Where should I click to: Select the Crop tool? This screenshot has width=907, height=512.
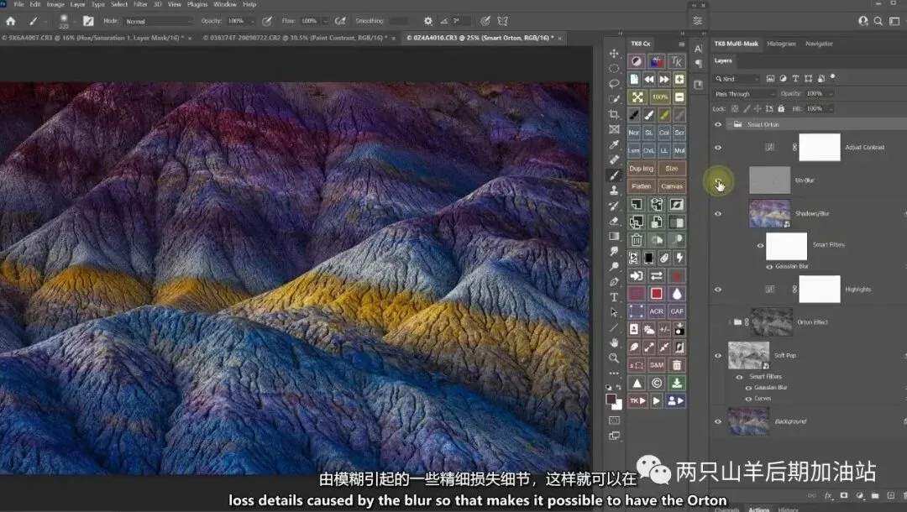(614, 114)
